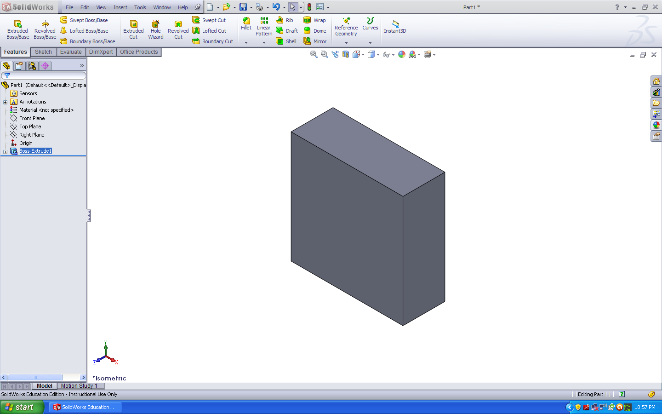Image resolution: width=662 pixels, height=414 pixels.
Task: Toggle the rebuild traffic light icon
Action: pyautogui.click(x=309, y=7)
